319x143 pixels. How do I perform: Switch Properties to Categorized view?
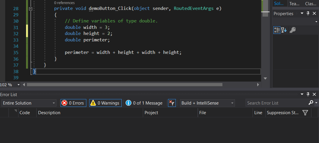click(x=277, y=30)
